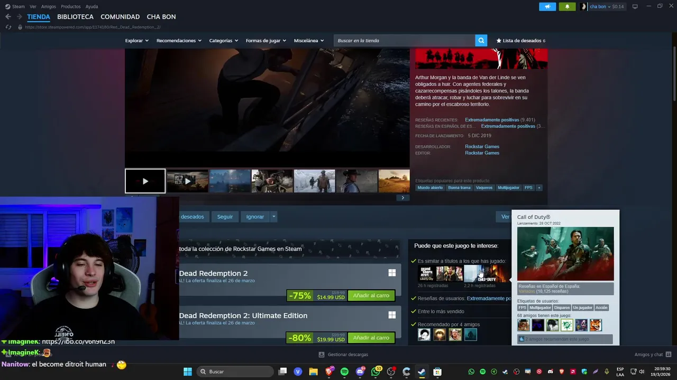677x380 pixels.
Task: Select the Multijugador tag under popular tags
Action: pos(508,187)
